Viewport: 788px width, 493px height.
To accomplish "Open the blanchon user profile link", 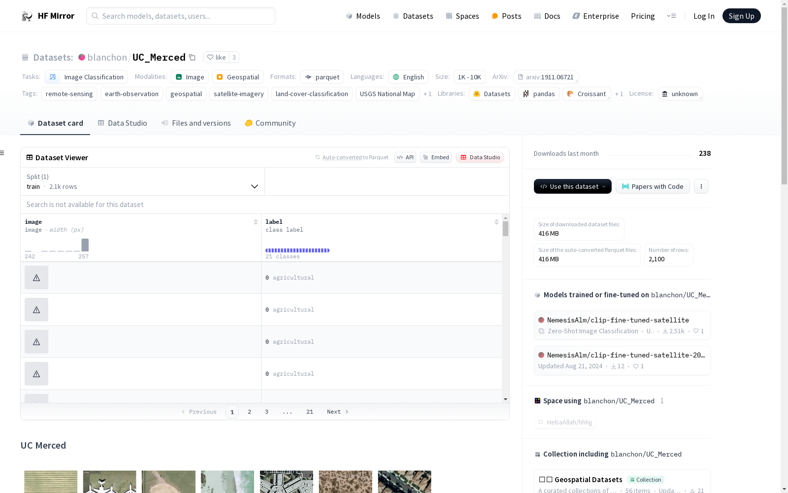I will click(x=107, y=57).
